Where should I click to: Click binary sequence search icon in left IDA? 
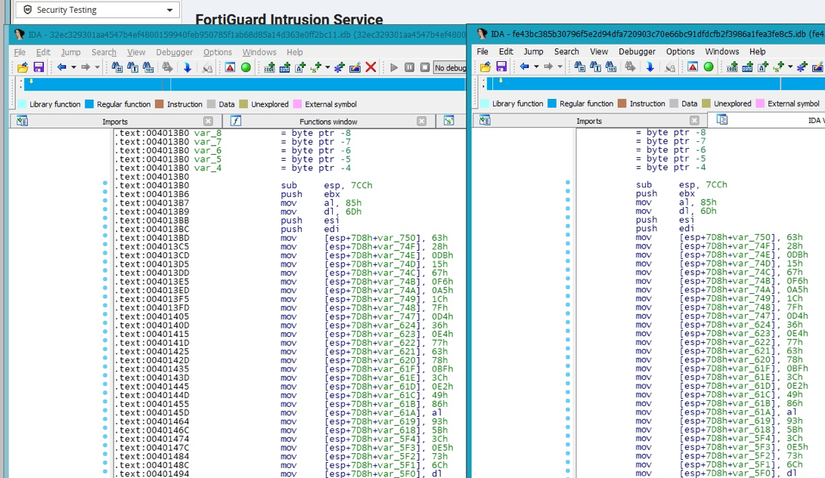(148, 67)
